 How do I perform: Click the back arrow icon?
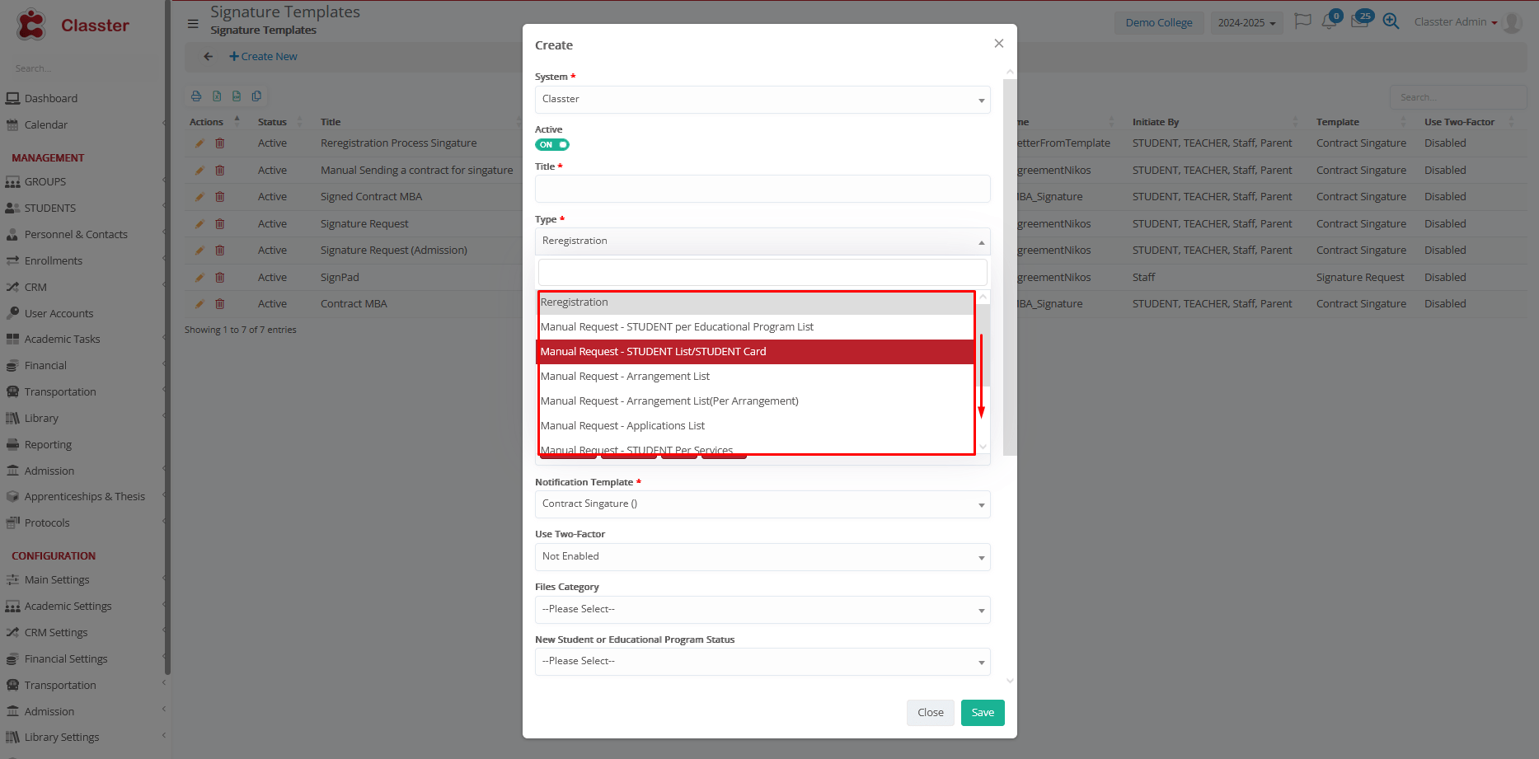pyautogui.click(x=209, y=57)
